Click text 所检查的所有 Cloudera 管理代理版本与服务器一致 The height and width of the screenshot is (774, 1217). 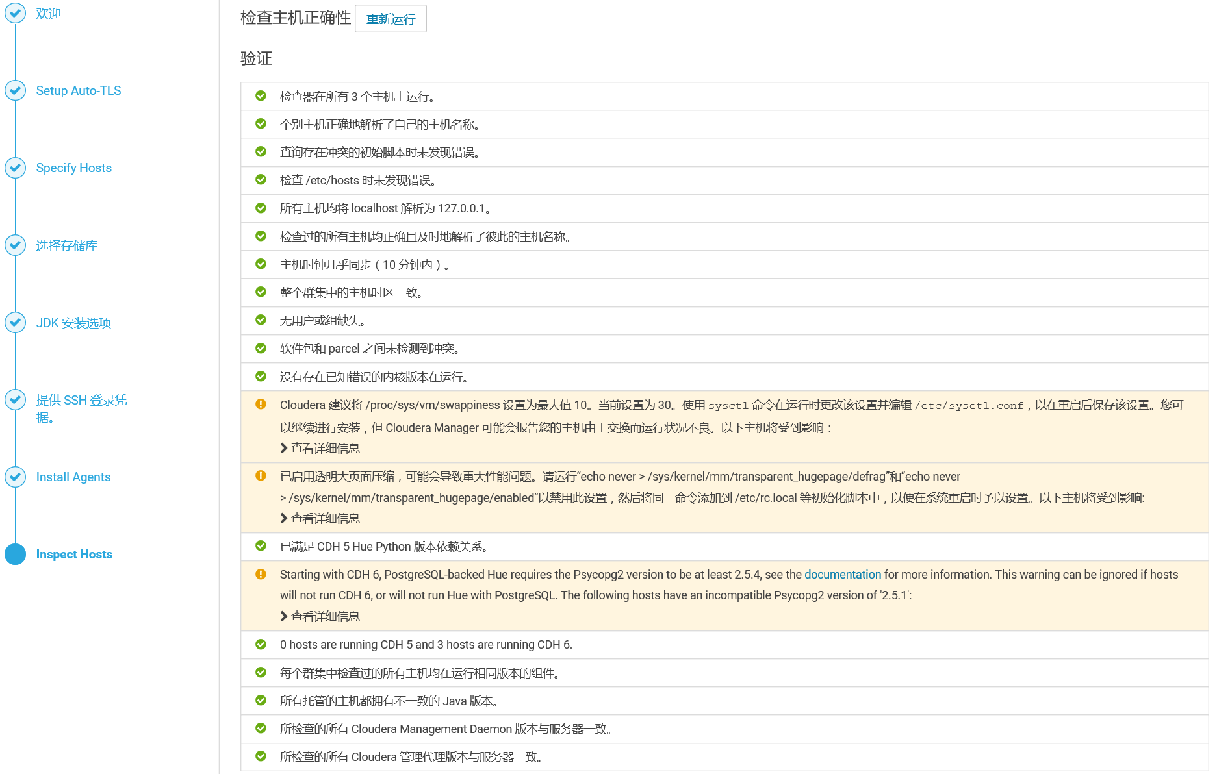[x=413, y=757]
